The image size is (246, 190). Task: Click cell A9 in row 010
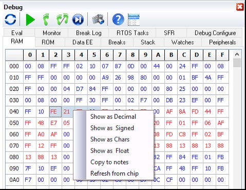pos(107,78)
